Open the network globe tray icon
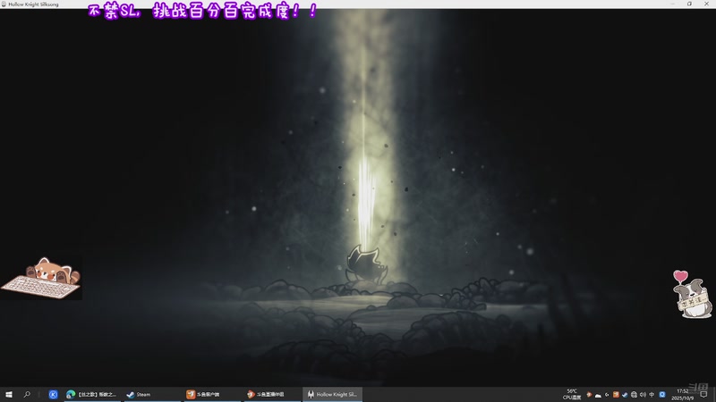The image size is (716, 402). (x=634, y=395)
